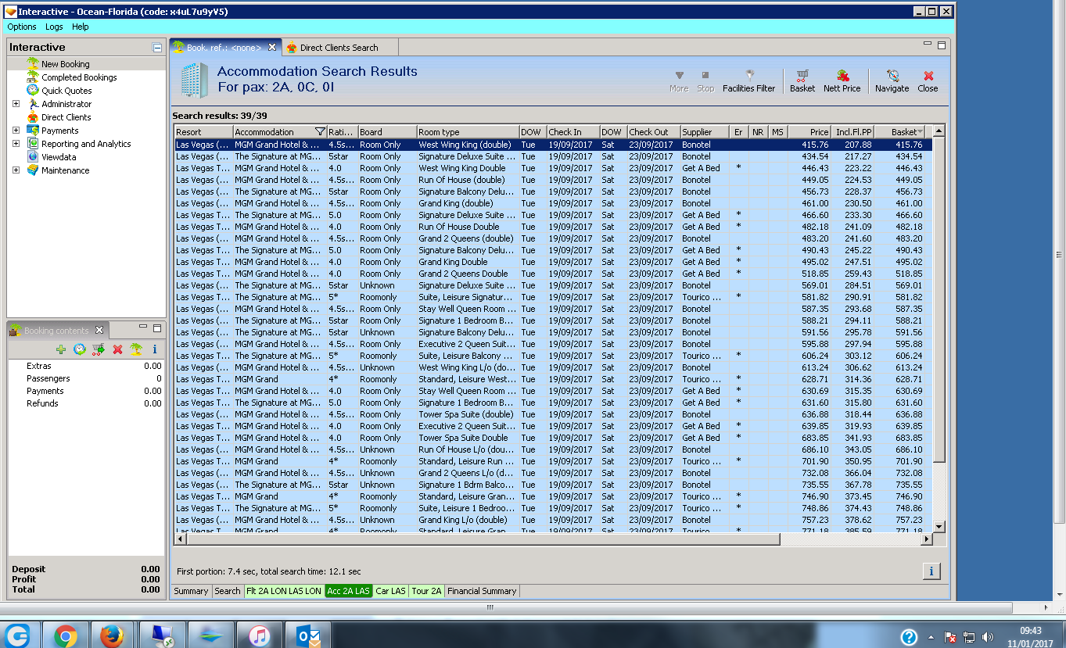This screenshot has width=1066, height=648.
Task: Open the Facilities Filter funnel tool
Action: (x=749, y=81)
